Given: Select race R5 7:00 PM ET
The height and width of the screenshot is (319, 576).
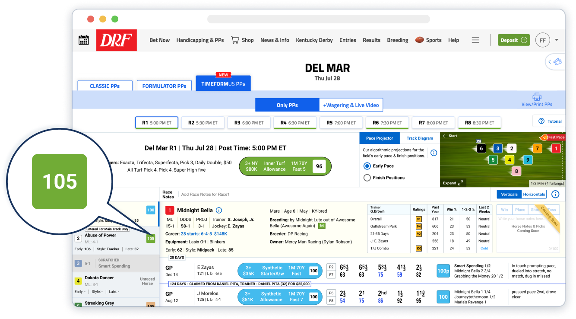Looking at the screenshot, I should pyautogui.click(x=341, y=123).
